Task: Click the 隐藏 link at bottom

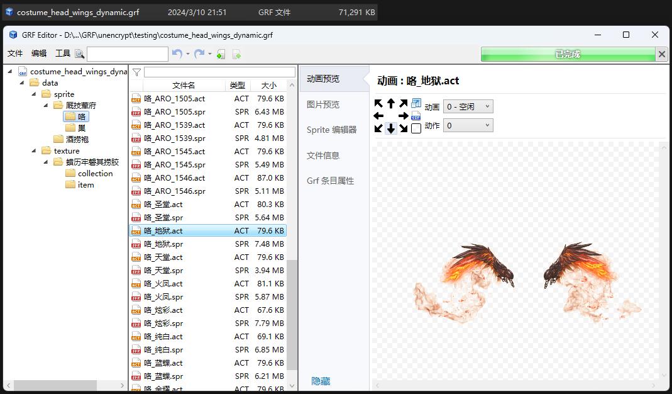Action: [x=321, y=381]
